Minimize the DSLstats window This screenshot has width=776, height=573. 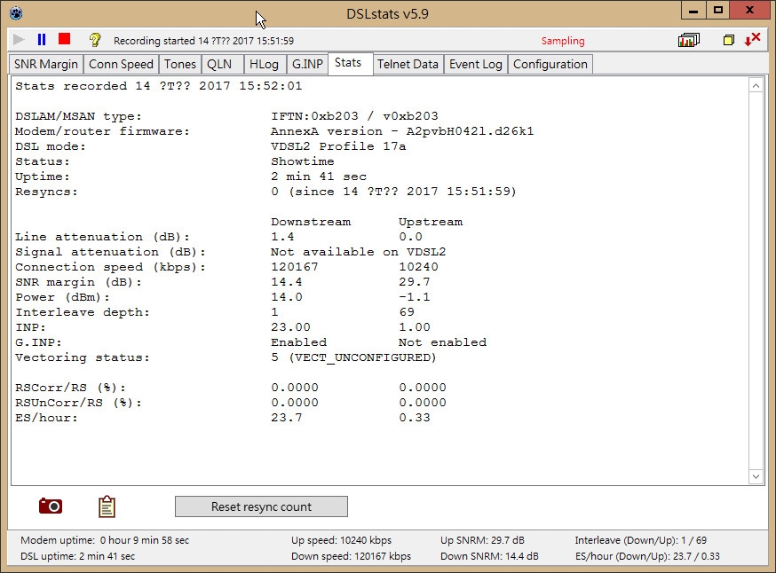[693, 11]
